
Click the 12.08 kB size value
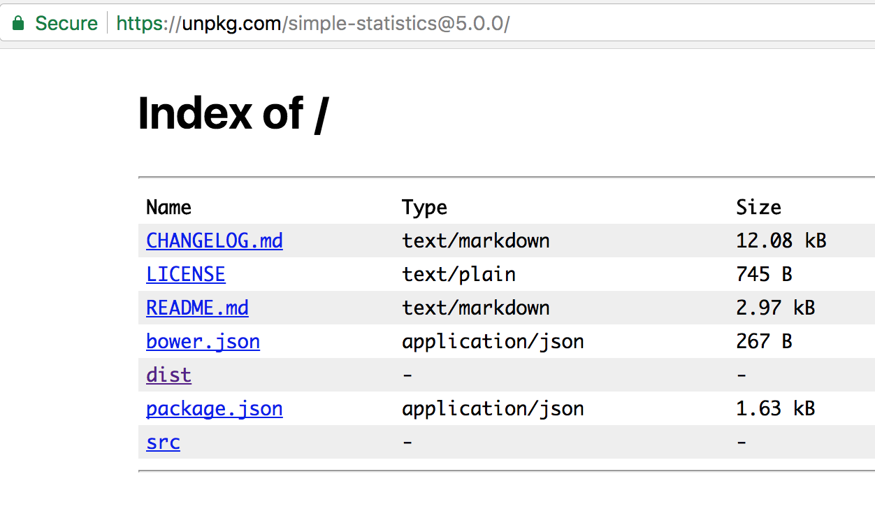point(781,241)
